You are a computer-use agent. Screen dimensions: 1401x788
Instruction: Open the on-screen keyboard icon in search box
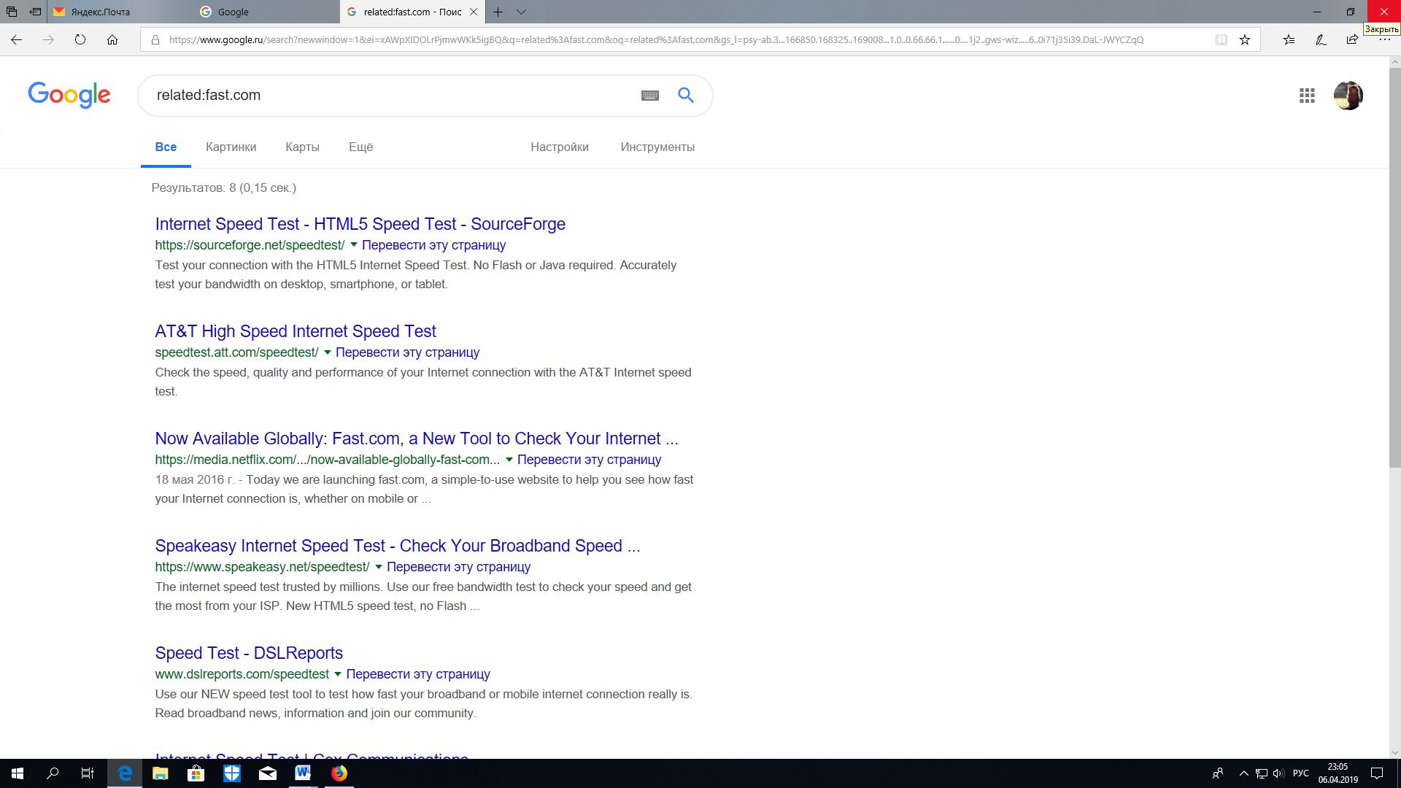coord(650,96)
